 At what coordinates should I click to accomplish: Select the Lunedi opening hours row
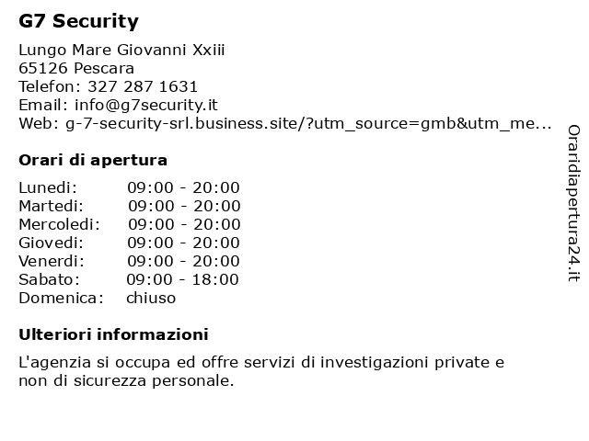129,187
